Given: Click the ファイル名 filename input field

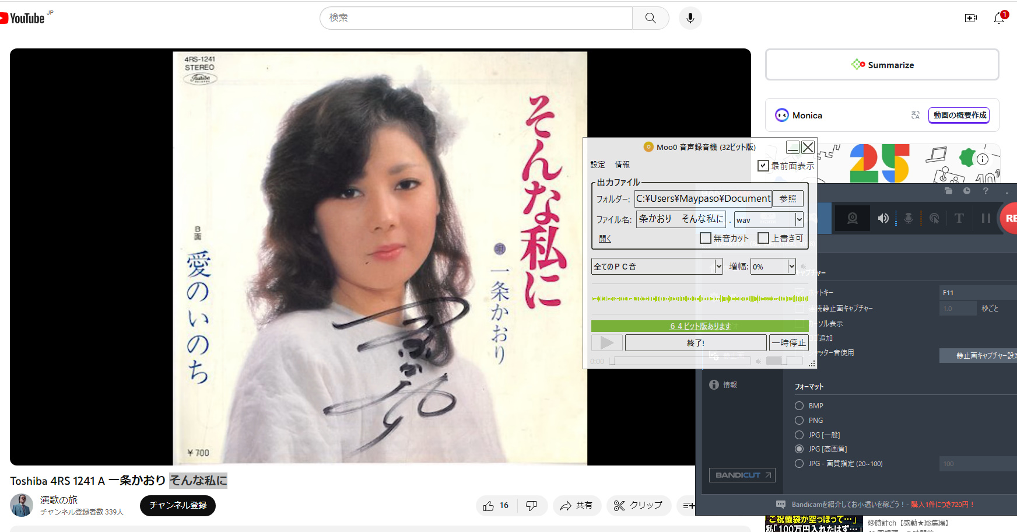Looking at the screenshot, I should pos(681,219).
